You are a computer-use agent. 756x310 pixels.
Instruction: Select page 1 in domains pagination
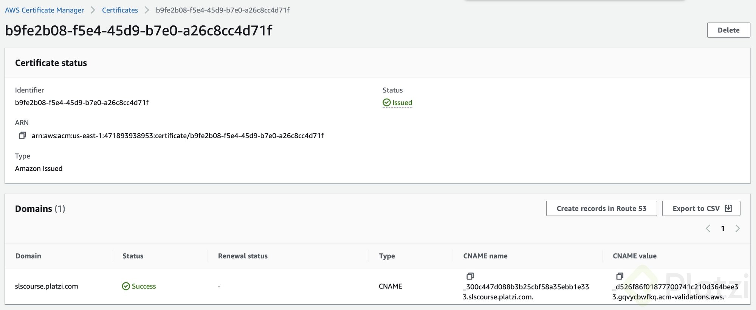[723, 228]
